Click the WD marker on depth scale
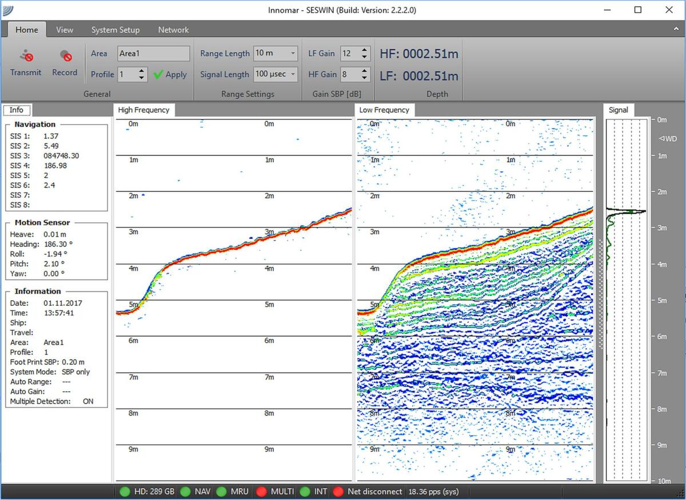This screenshot has height=500, width=686. coord(667,138)
